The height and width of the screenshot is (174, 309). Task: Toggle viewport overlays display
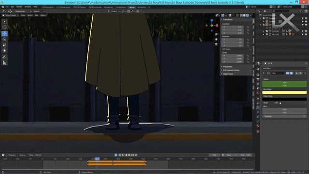pyautogui.click(x=230, y=15)
